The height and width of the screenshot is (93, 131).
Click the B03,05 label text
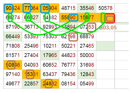click(x=108, y=28)
